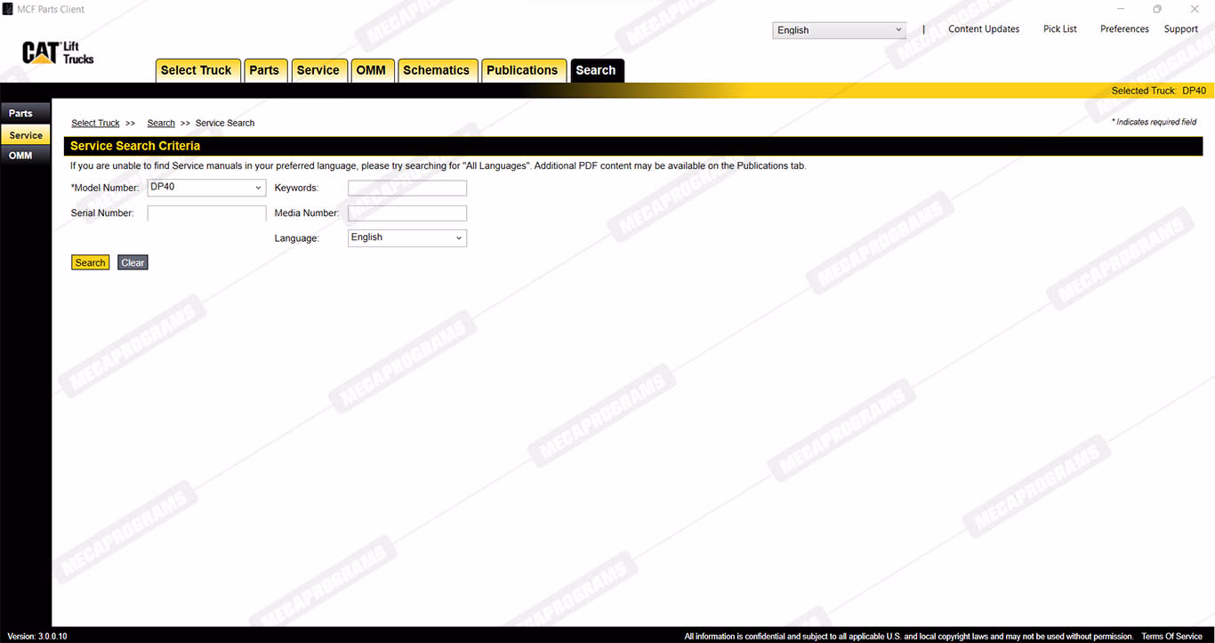Open the Model Number dropdown

point(206,188)
